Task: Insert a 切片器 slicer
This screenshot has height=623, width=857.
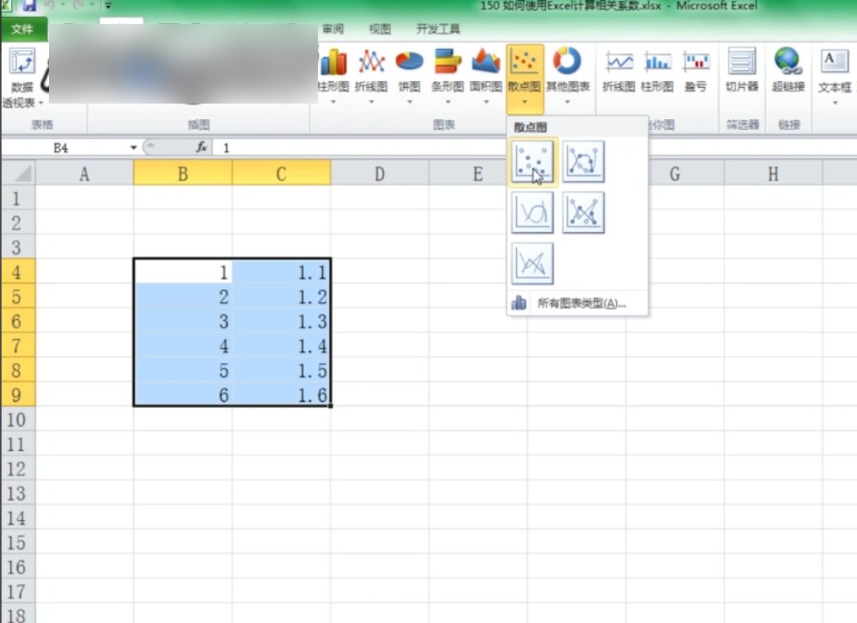Action: 742,70
